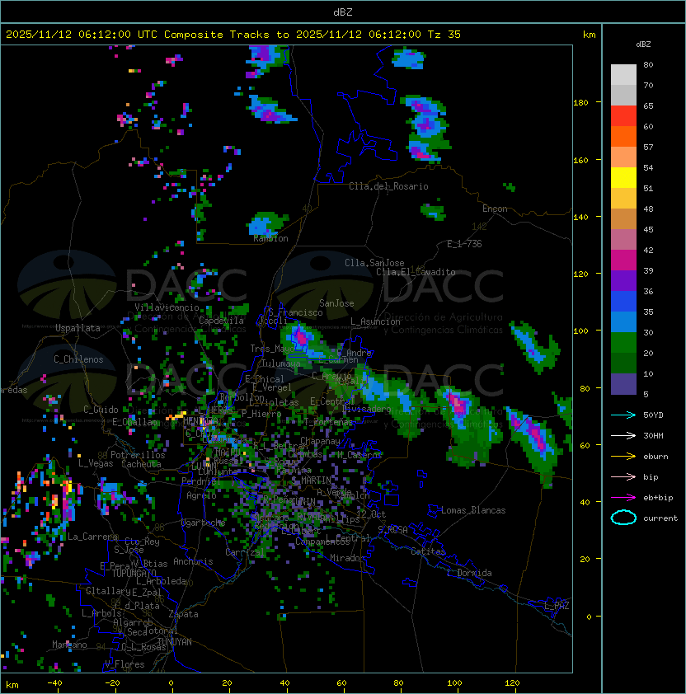Click the pink bip arrow in legend
The image size is (686, 694).
[623, 476]
